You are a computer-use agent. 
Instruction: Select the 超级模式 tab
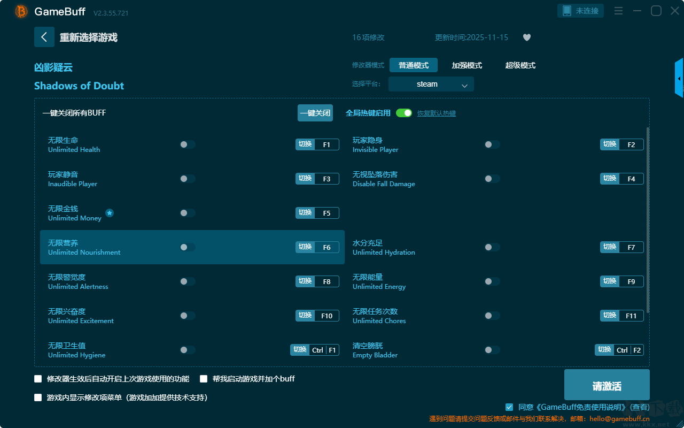[520, 65]
